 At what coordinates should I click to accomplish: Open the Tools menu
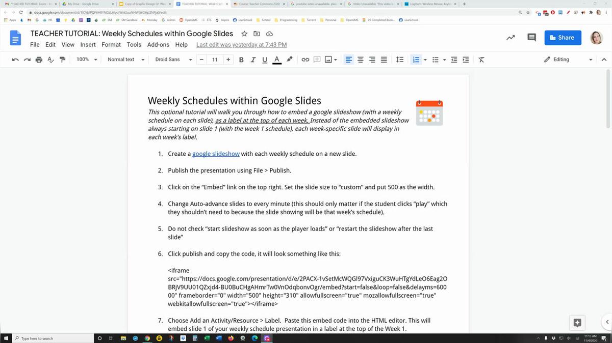click(x=134, y=45)
